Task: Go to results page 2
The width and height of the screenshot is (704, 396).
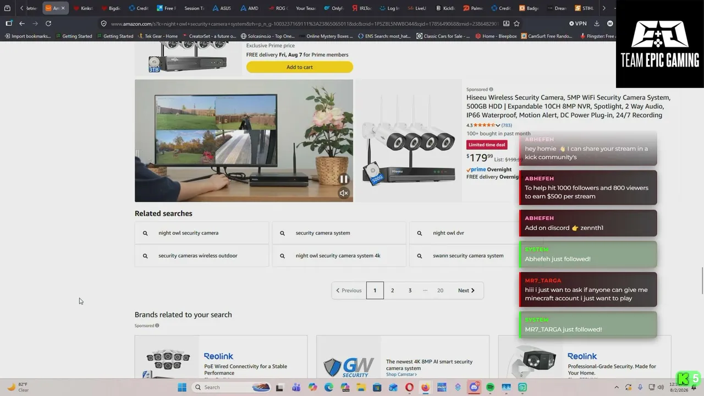Action: 392,290
